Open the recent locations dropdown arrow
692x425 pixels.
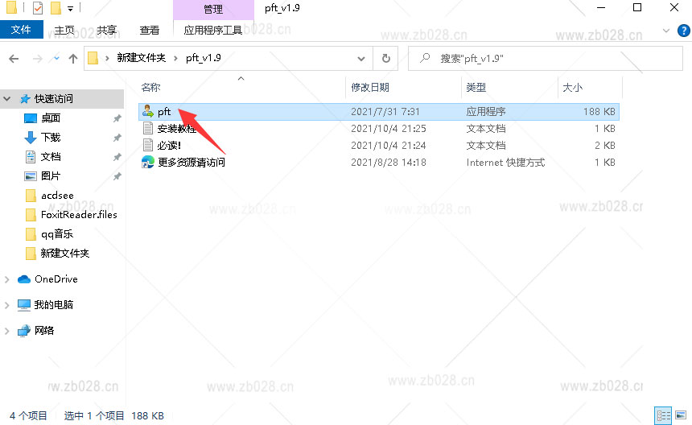(56, 58)
